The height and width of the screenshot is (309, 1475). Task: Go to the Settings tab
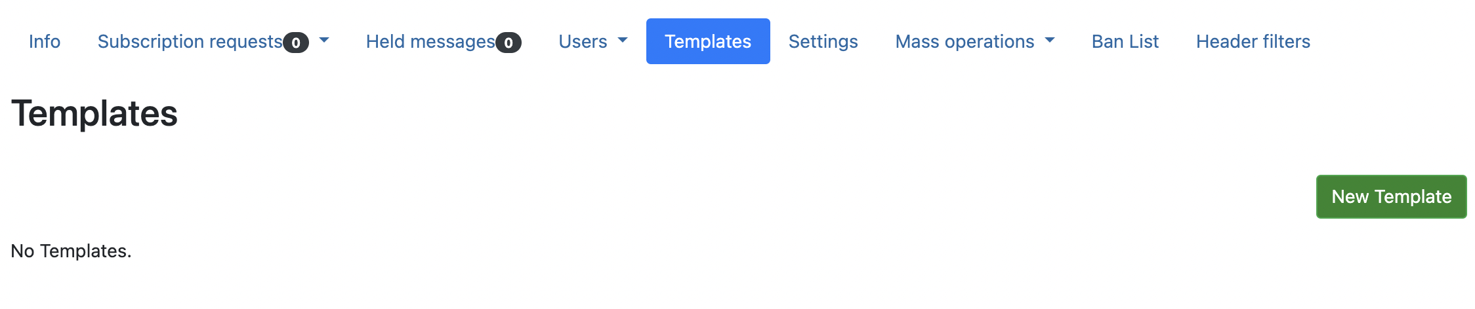pyautogui.click(x=823, y=41)
